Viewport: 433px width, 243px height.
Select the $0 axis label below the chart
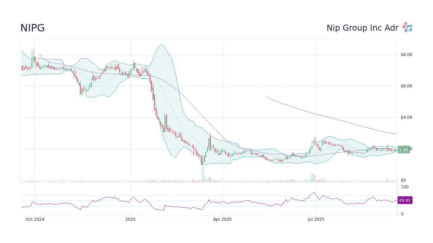[x=403, y=180]
